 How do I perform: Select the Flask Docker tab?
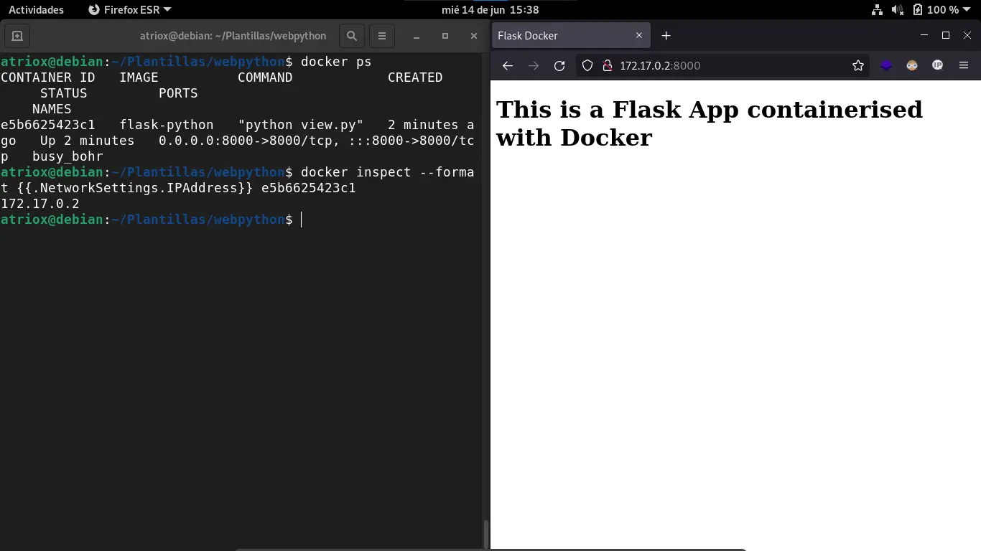pos(571,36)
